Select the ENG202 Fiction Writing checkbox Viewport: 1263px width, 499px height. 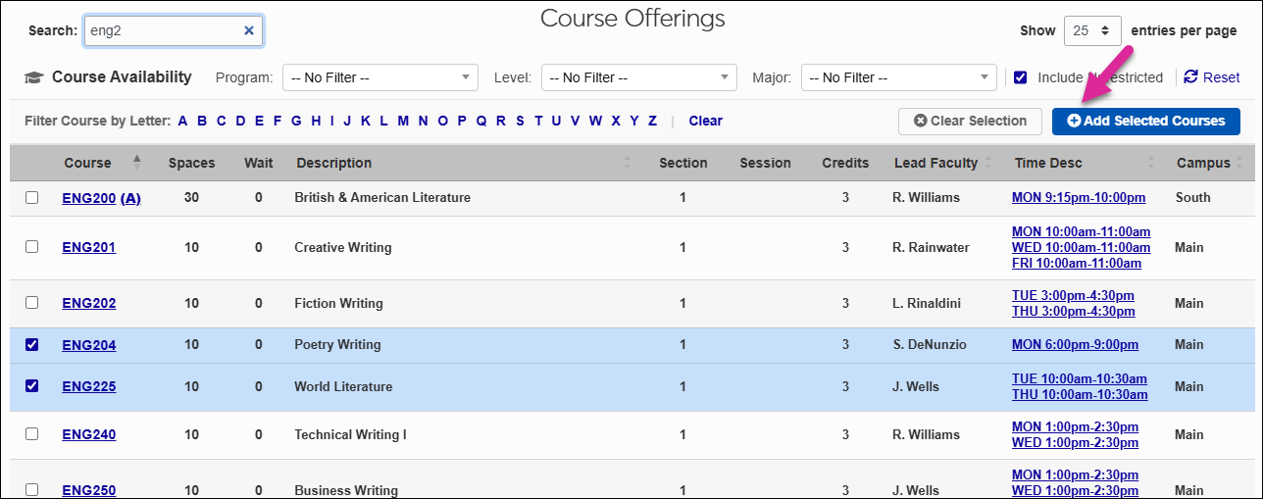(32, 302)
